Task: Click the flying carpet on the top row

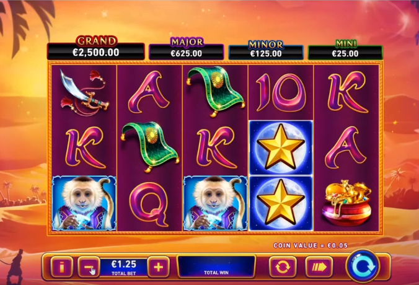Action: coord(215,92)
